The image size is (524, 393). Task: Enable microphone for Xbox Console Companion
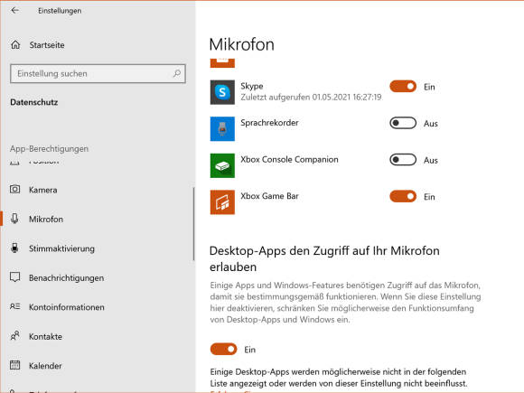(403, 160)
